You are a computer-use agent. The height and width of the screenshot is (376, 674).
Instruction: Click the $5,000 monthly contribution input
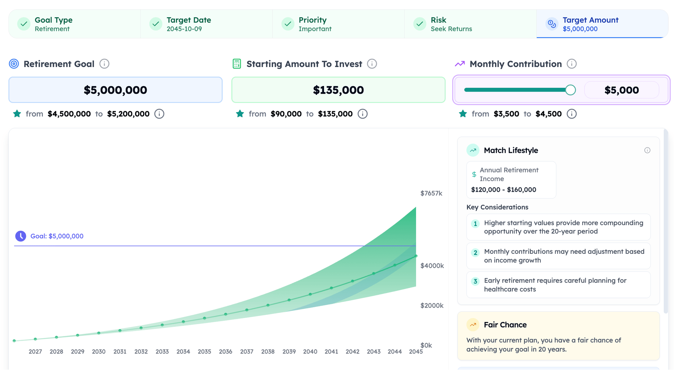(621, 90)
